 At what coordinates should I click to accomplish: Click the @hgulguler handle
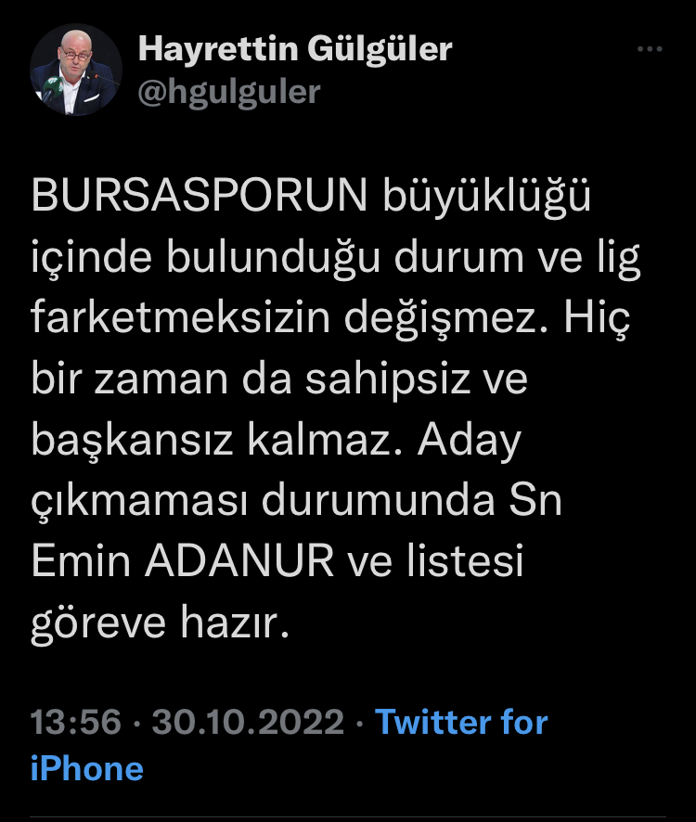point(228,92)
